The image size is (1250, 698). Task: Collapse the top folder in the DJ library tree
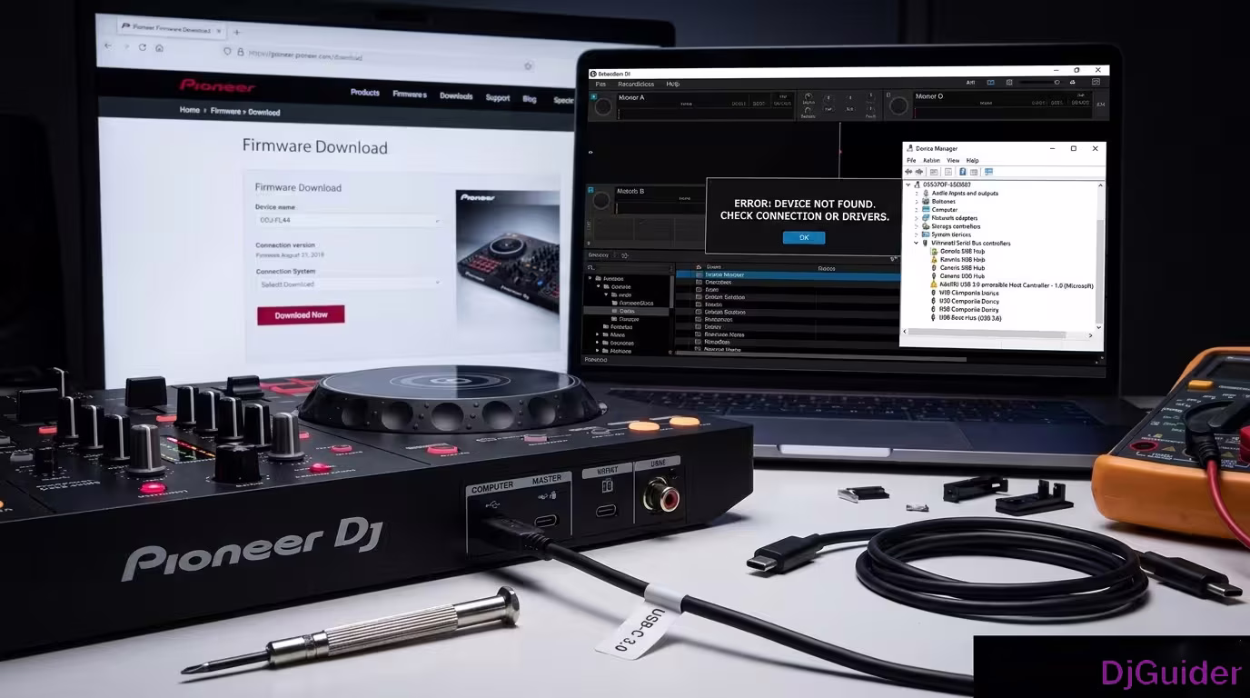tap(590, 278)
